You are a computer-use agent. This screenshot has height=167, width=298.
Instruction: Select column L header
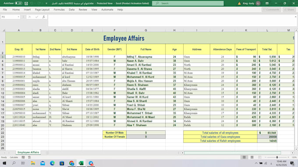coord(267,30)
